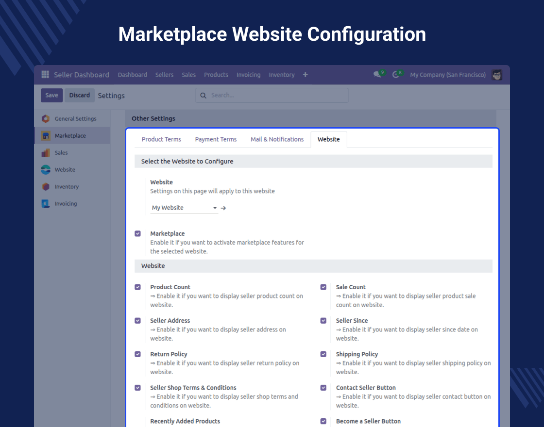The width and height of the screenshot is (544, 427).
Task: Toggle the Marketplace checkbox
Action: coord(138,233)
